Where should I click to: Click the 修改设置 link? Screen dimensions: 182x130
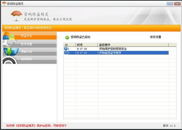pos(156,37)
